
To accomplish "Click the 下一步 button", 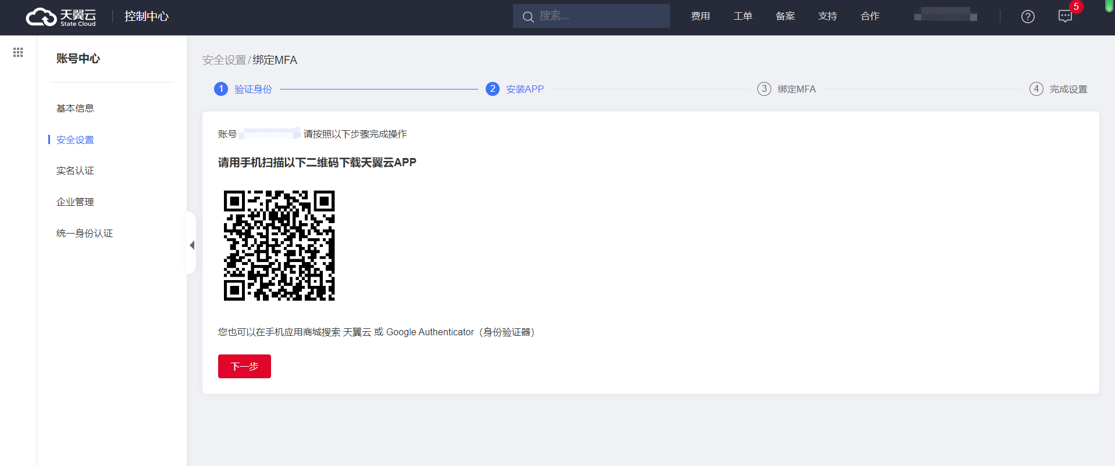I will coord(244,366).
